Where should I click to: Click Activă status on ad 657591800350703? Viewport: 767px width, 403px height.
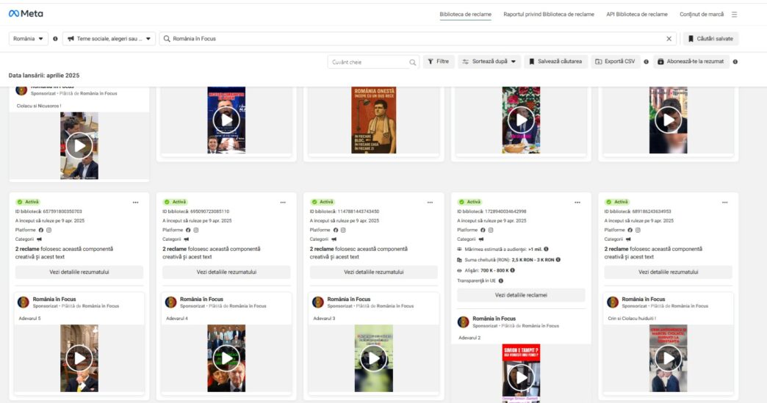click(29, 202)
